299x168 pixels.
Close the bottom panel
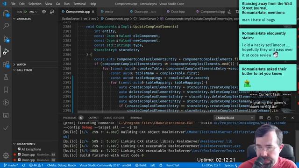pos(292,118)
